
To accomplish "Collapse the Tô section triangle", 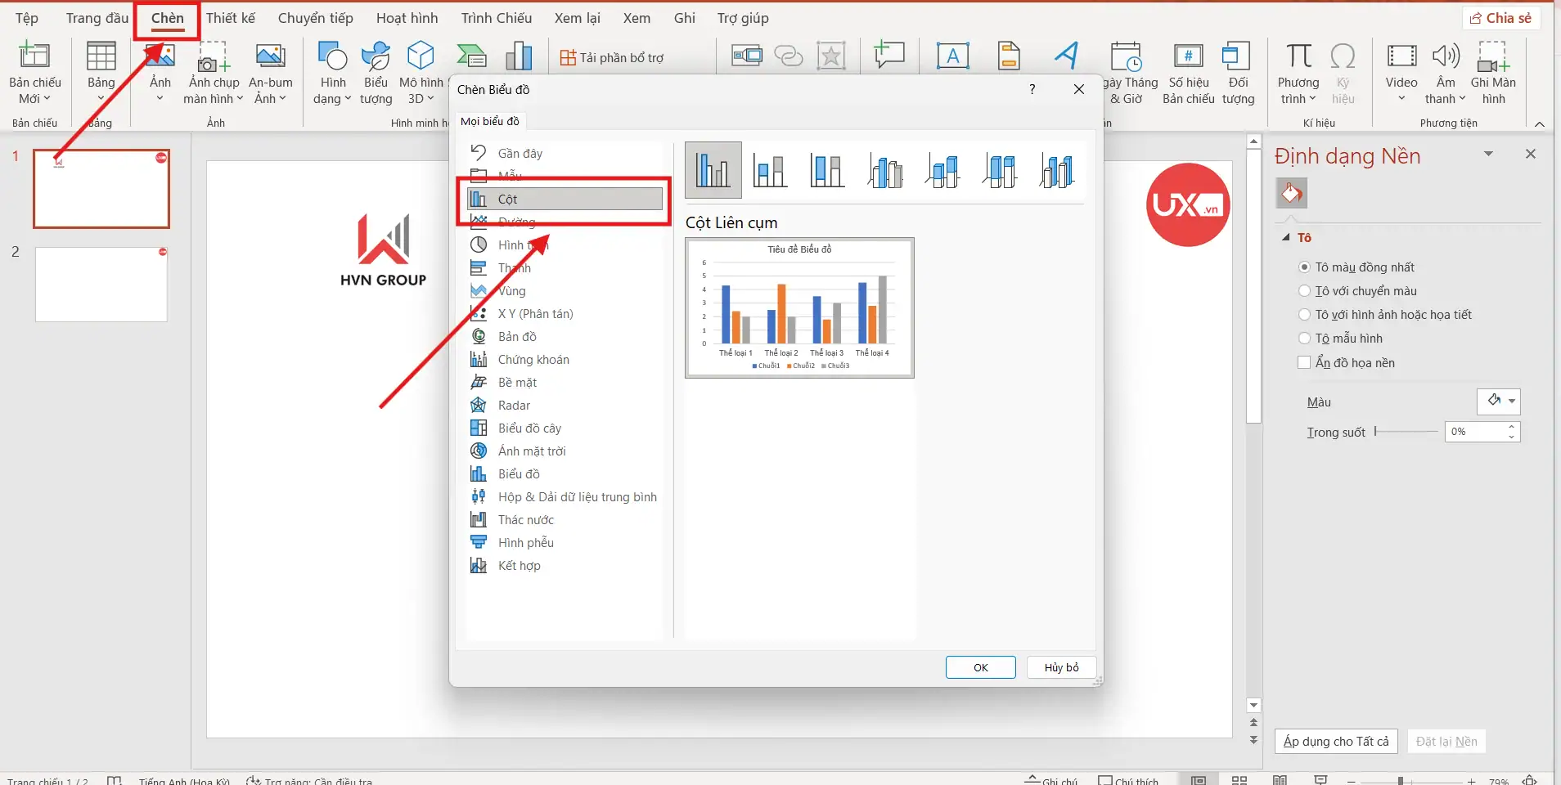I will pyautogui.click(x=1286, y=238).
